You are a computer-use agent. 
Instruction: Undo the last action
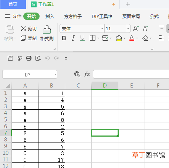pos(47,58)
